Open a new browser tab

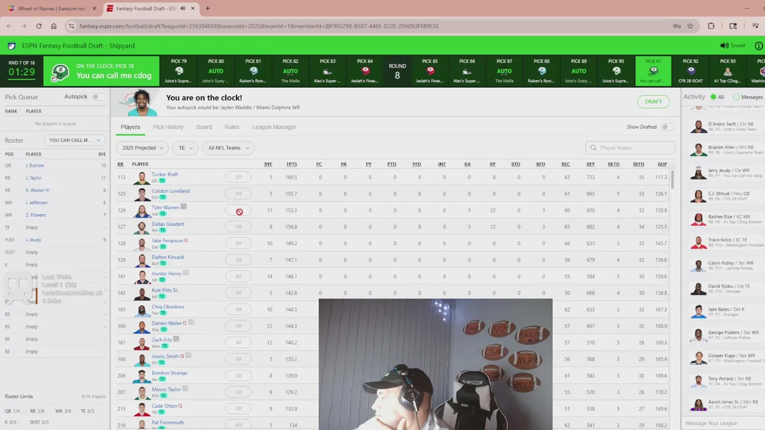point(207,8)
